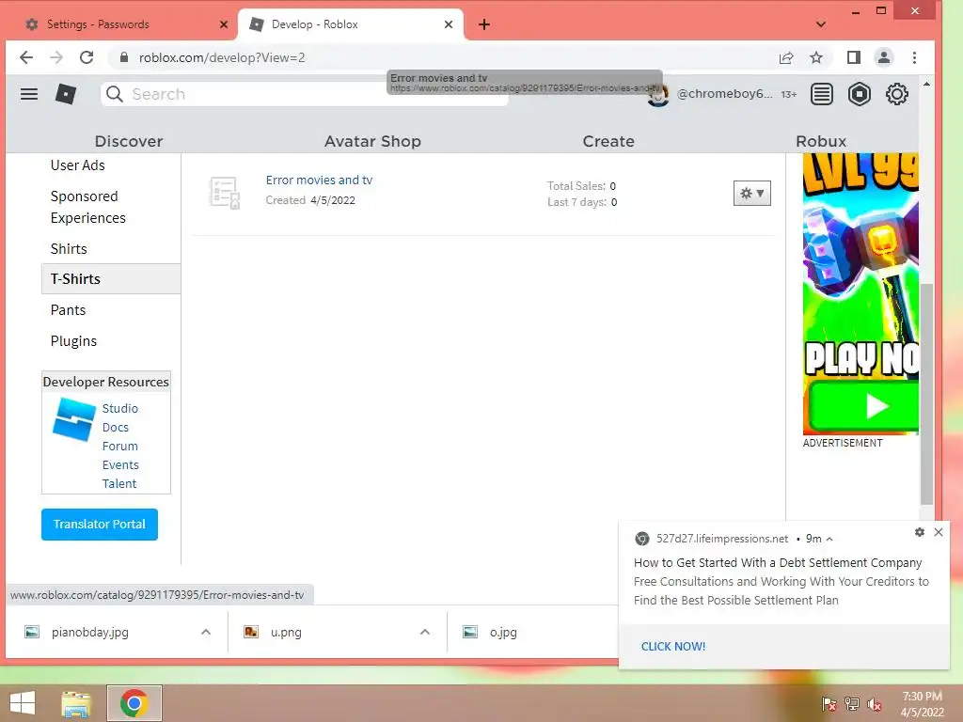Open the Chrome three-dot menu
The image size is (963, 722).
pos(914,57)
